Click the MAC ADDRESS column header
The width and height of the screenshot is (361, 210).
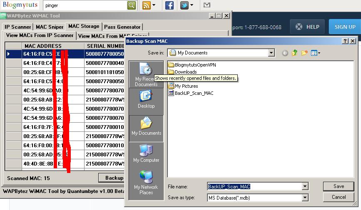pos(53,46)
